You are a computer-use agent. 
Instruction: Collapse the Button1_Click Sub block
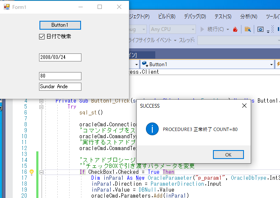click(x=41, y=101)
